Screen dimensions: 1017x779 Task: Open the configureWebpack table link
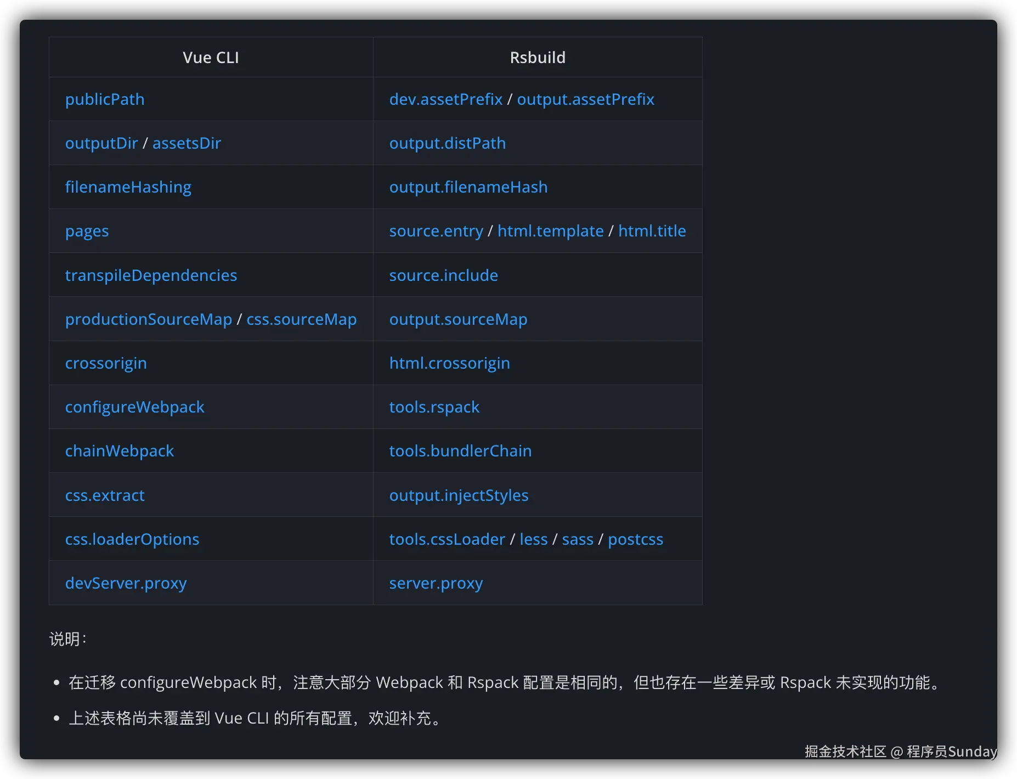[x=135, y=407]
